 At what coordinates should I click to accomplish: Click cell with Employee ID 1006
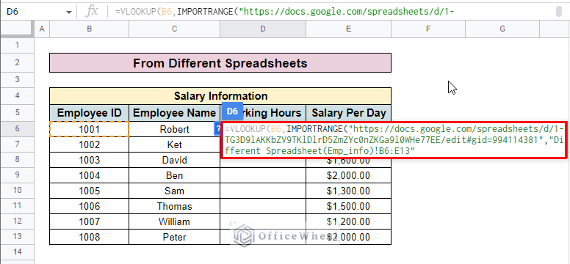(x=89, y=206)
